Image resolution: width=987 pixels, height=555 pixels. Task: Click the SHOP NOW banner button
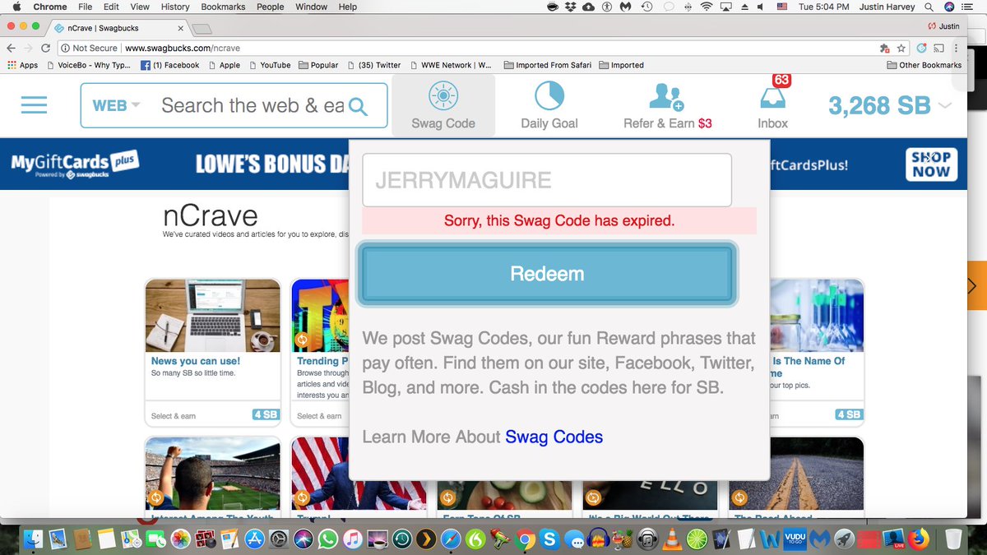(932, 164)
